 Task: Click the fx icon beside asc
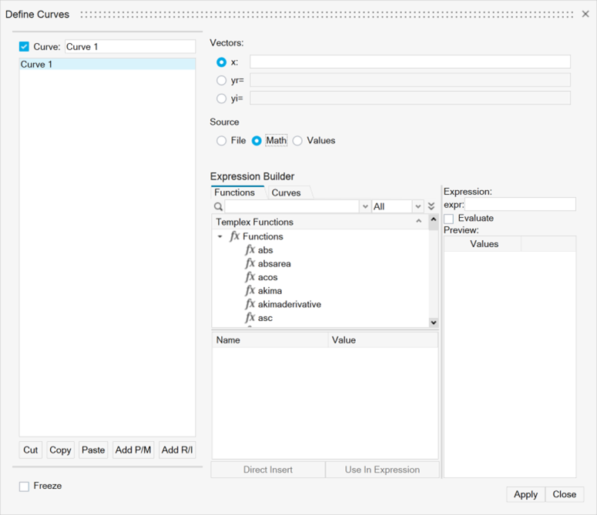click(250, 318)
